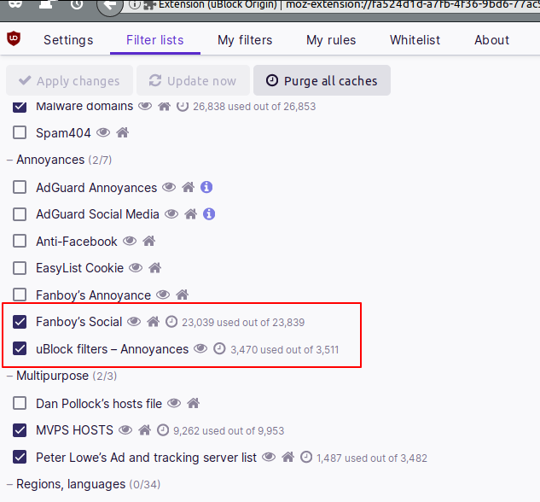Screen dimensions: 540x502
Task: Open the Whitelist tab
Action: (415, 40)
